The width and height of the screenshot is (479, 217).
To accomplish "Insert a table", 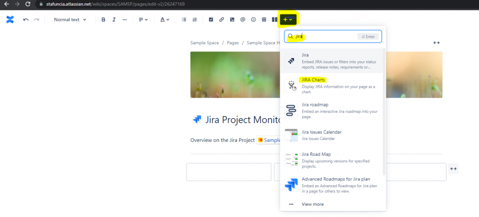I will point(264,20).
